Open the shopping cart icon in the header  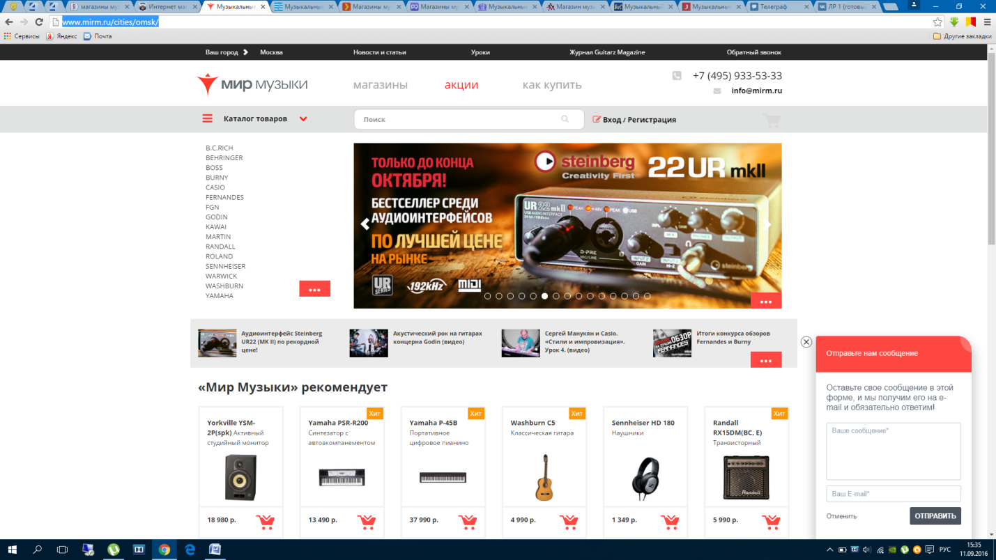[x=772, y=120]
